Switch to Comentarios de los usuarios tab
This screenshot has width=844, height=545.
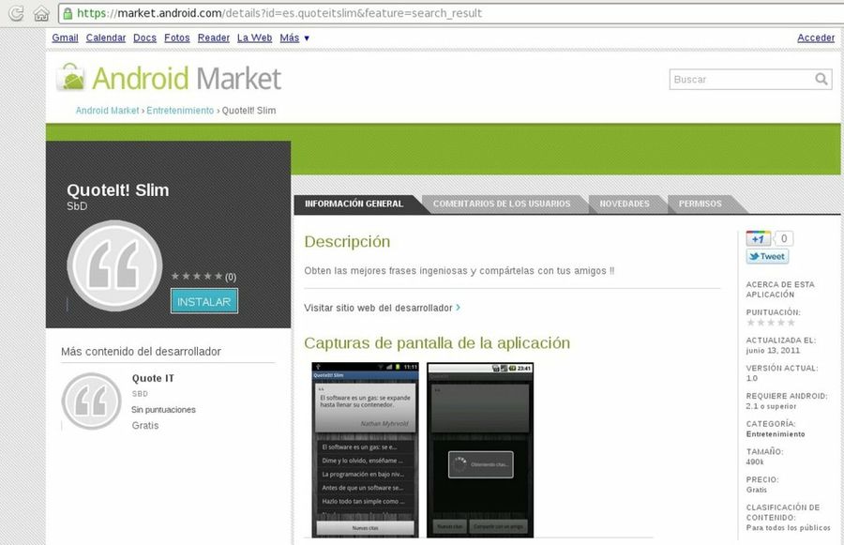click(x=501, y=204)
